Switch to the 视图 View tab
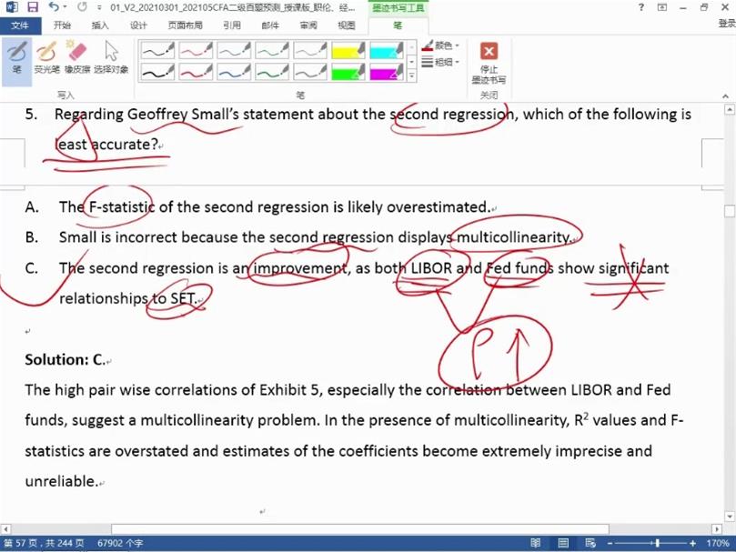The image size is (736, 552). (346, 25)
